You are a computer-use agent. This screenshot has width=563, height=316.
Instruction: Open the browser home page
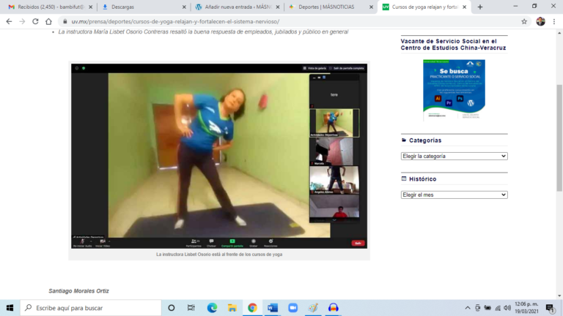[48, 21]
